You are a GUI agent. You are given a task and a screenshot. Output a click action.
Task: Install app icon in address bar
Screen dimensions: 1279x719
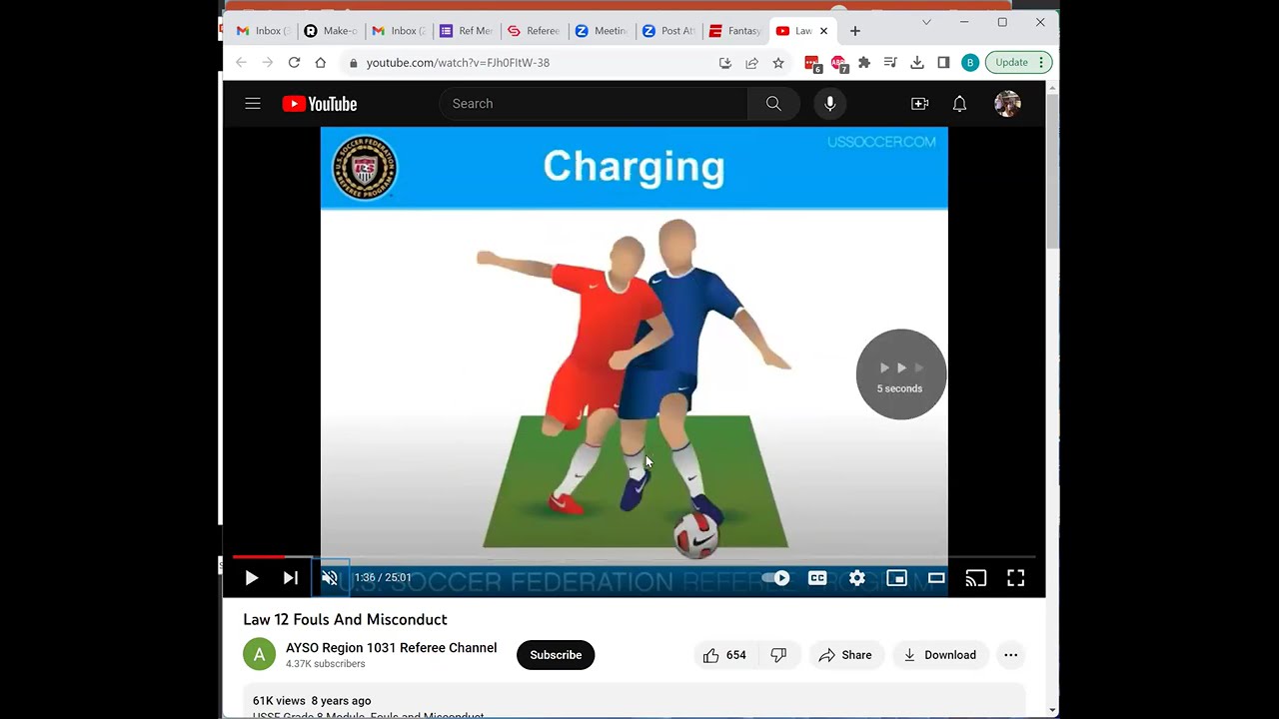click(724, 63)
